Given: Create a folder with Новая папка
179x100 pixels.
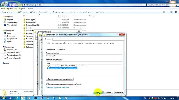Looking at the screenshot, I should (x=99, y=12).
